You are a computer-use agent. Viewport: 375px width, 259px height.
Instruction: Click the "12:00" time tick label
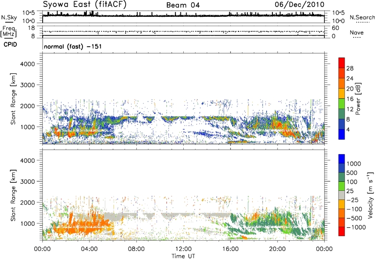(x=183, y=249)
